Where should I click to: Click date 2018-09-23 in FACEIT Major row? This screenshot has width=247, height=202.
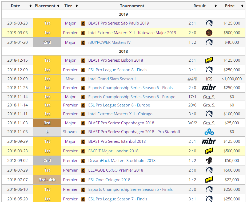[x=18, y=151]
